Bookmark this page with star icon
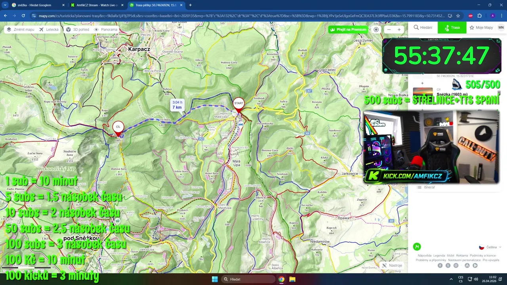This screenshot has width=507, height=285. [458, 16]
